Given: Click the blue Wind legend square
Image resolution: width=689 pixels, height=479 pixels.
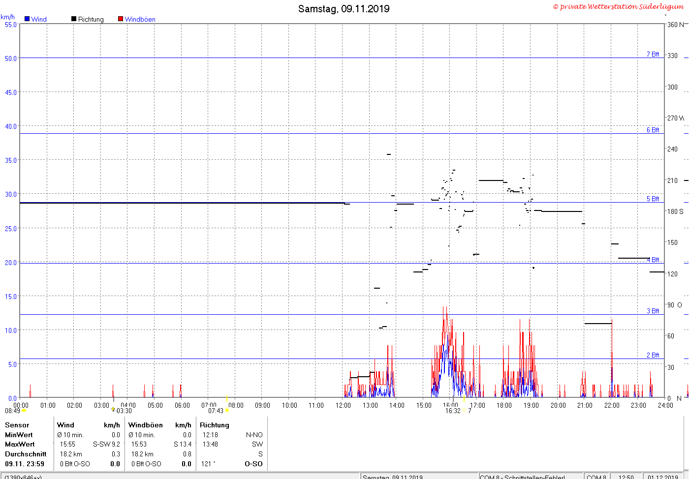Looking at the screenshot, I should click(x=27, y=19).
